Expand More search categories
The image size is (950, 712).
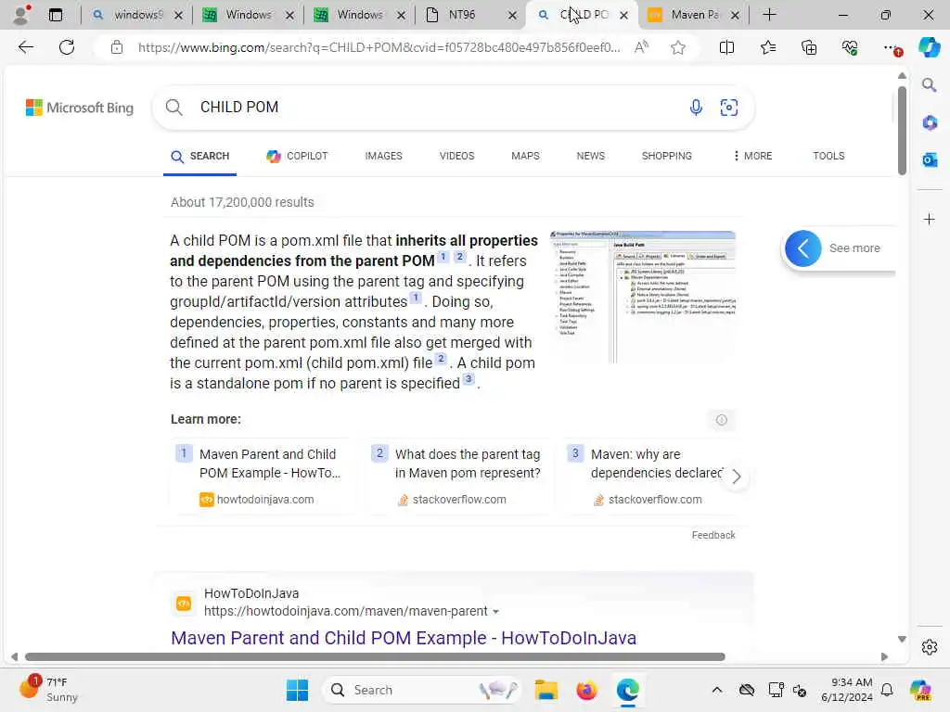tap(751, 156)
